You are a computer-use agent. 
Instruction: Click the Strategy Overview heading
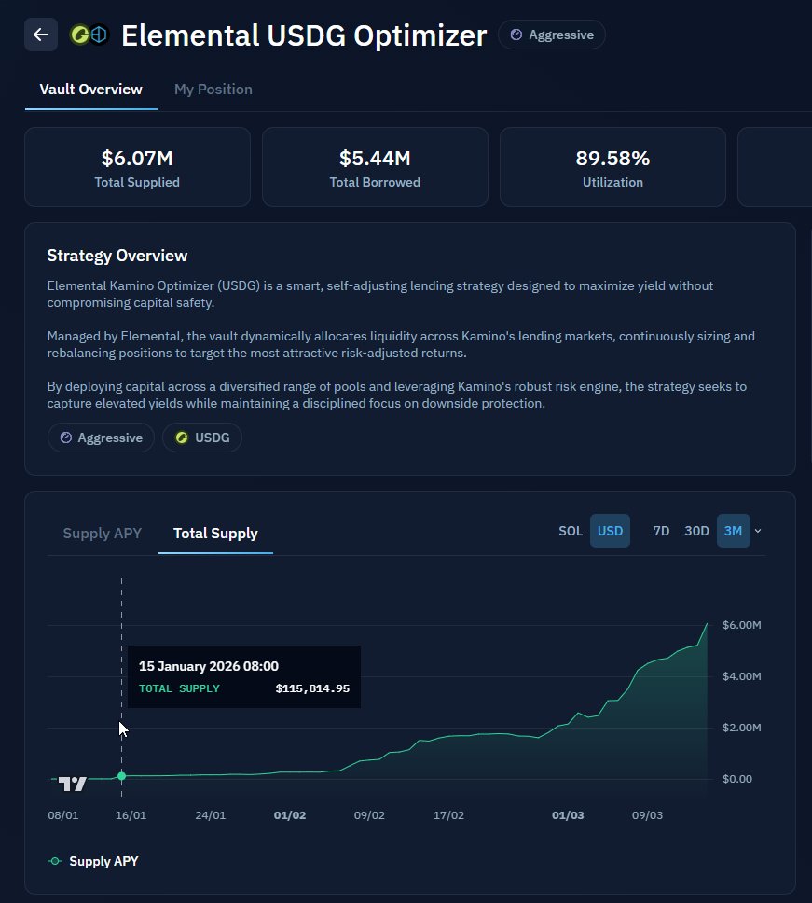[x=117, y=256]
